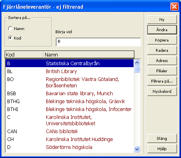The image size is (181, 158).
Task: Select the British Library row
Action: [x=70, y=71]
